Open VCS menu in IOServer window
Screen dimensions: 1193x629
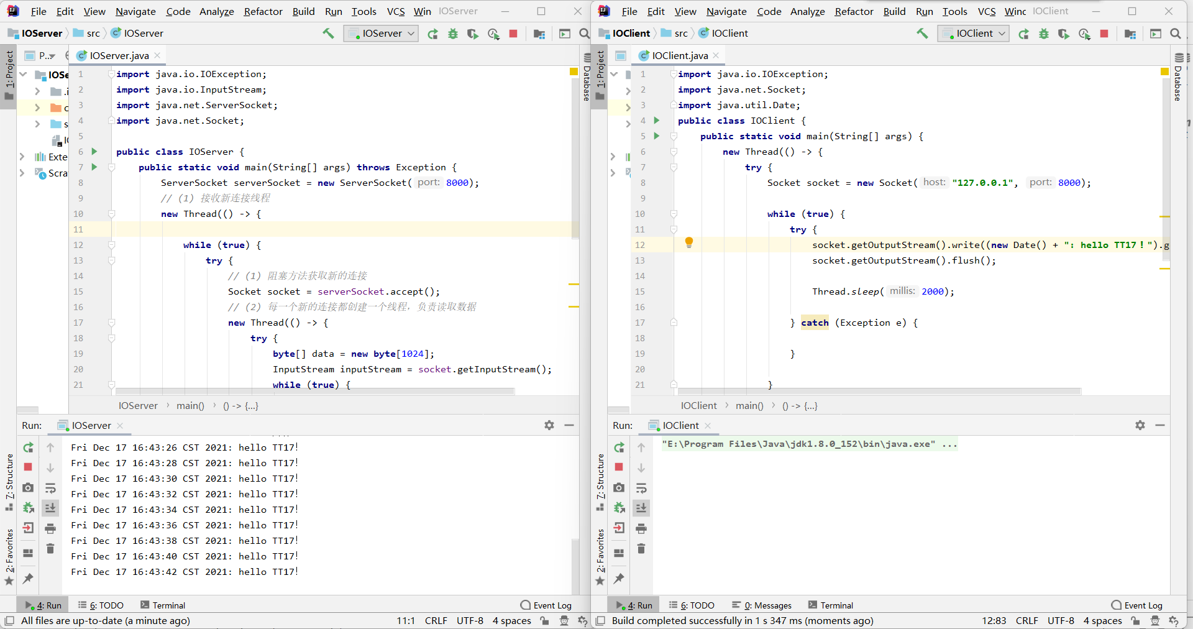pyautogui.click(x=396, y=11)
